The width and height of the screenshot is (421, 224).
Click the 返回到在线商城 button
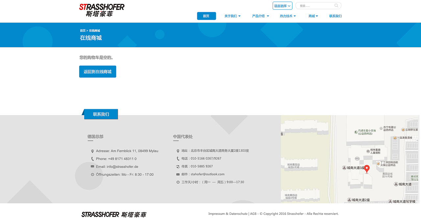(97, 71)
